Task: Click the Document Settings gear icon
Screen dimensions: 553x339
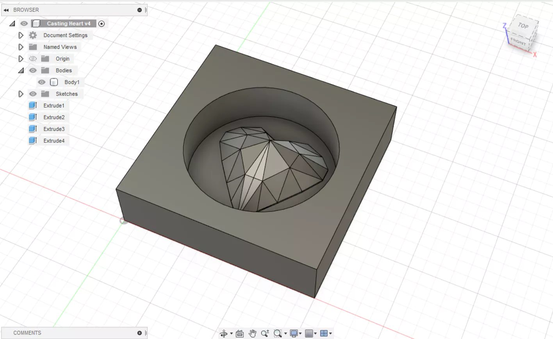Action: point(33,35)
